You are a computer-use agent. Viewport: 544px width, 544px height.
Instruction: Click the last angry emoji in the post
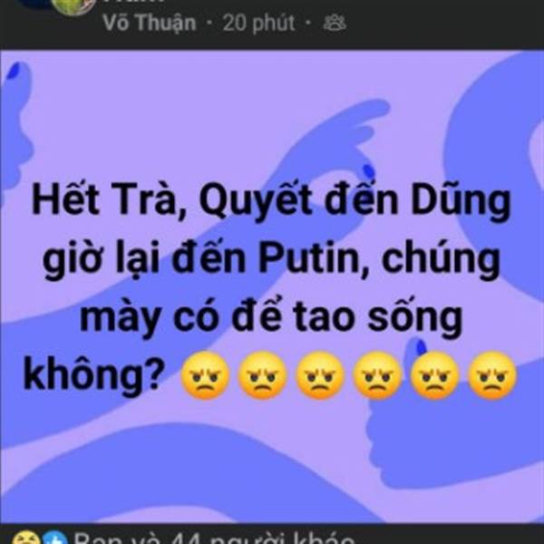click(492, 375)
